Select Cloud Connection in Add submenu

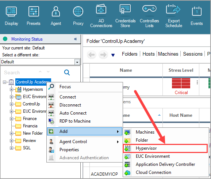(x=165, y=172)
